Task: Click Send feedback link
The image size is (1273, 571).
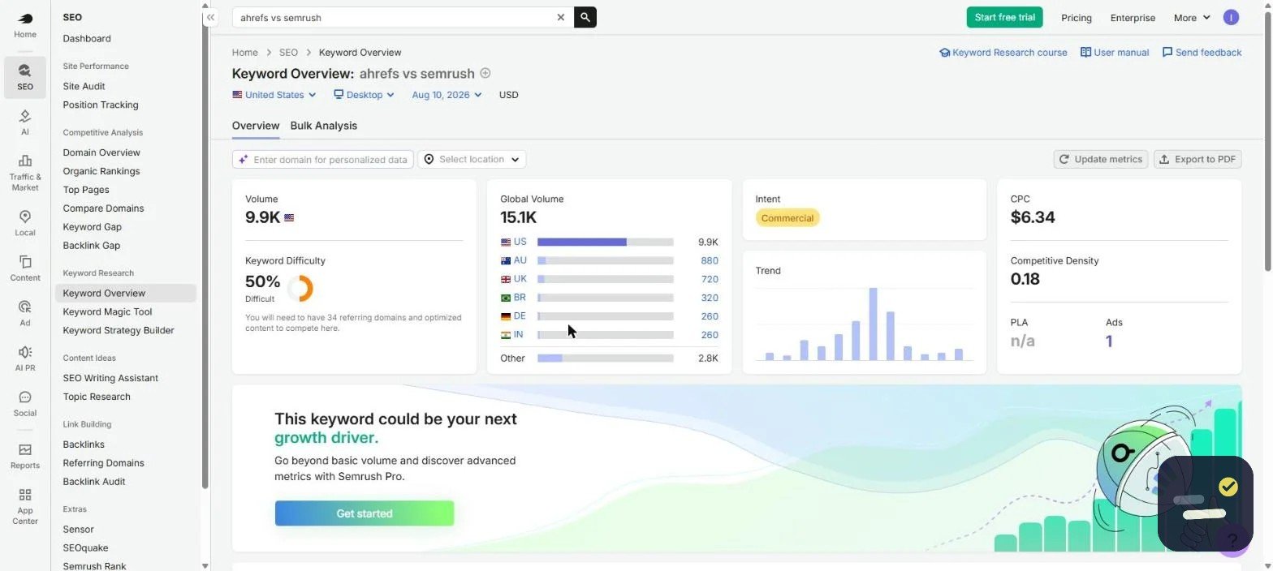Action: pyautogui.click(x=1202, y=52)
